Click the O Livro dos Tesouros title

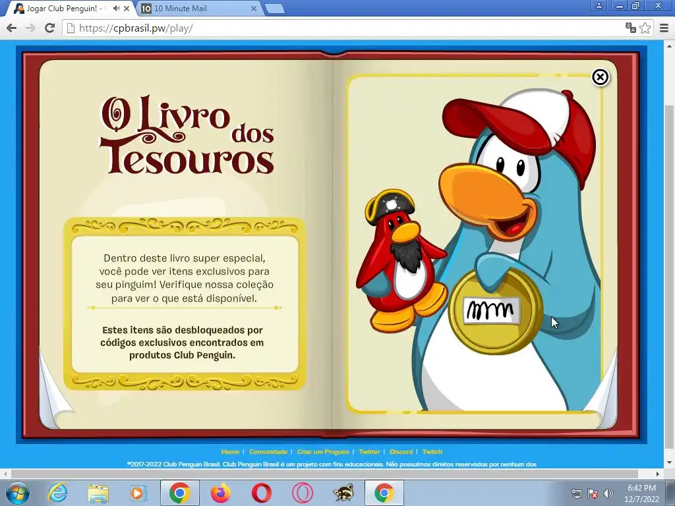click(187, 134)
